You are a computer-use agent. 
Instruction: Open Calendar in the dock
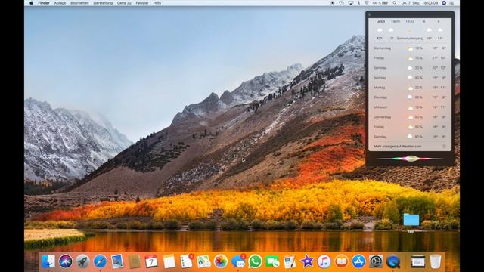(x=151, y=261)
